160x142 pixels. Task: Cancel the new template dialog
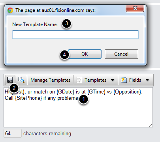point(121,54)
